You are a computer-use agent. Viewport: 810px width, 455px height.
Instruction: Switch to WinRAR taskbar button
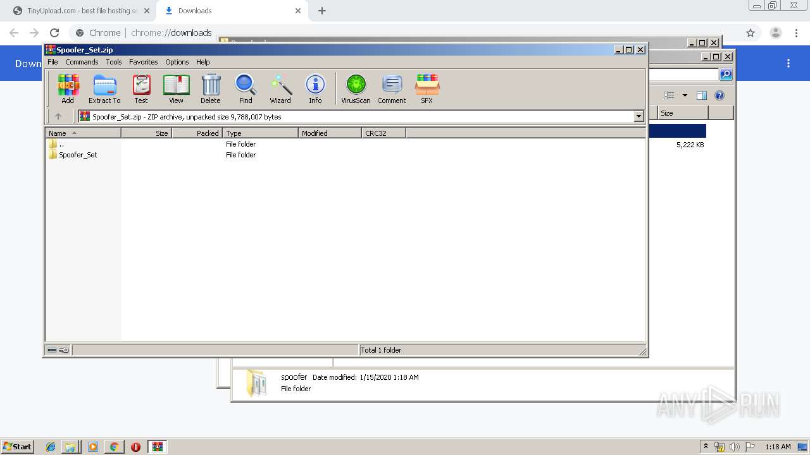[x=158, y=447]
